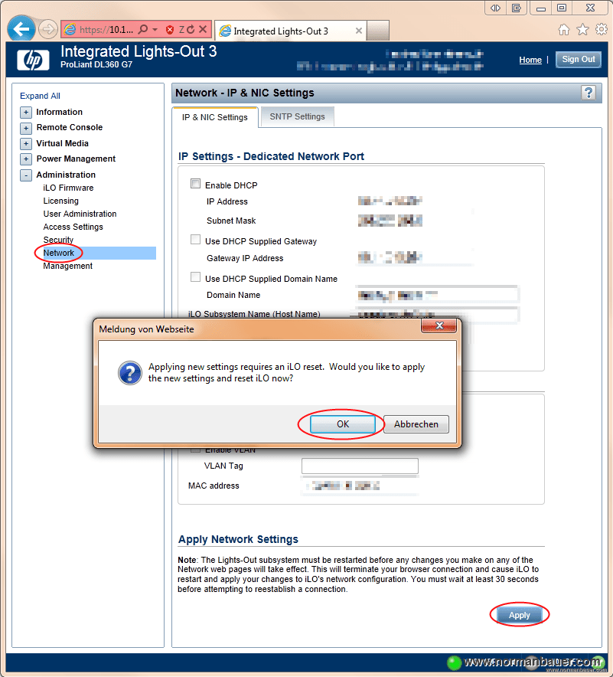Click the refresh icon in address bar
The image size is (613, 677).
tap(191, 29)
